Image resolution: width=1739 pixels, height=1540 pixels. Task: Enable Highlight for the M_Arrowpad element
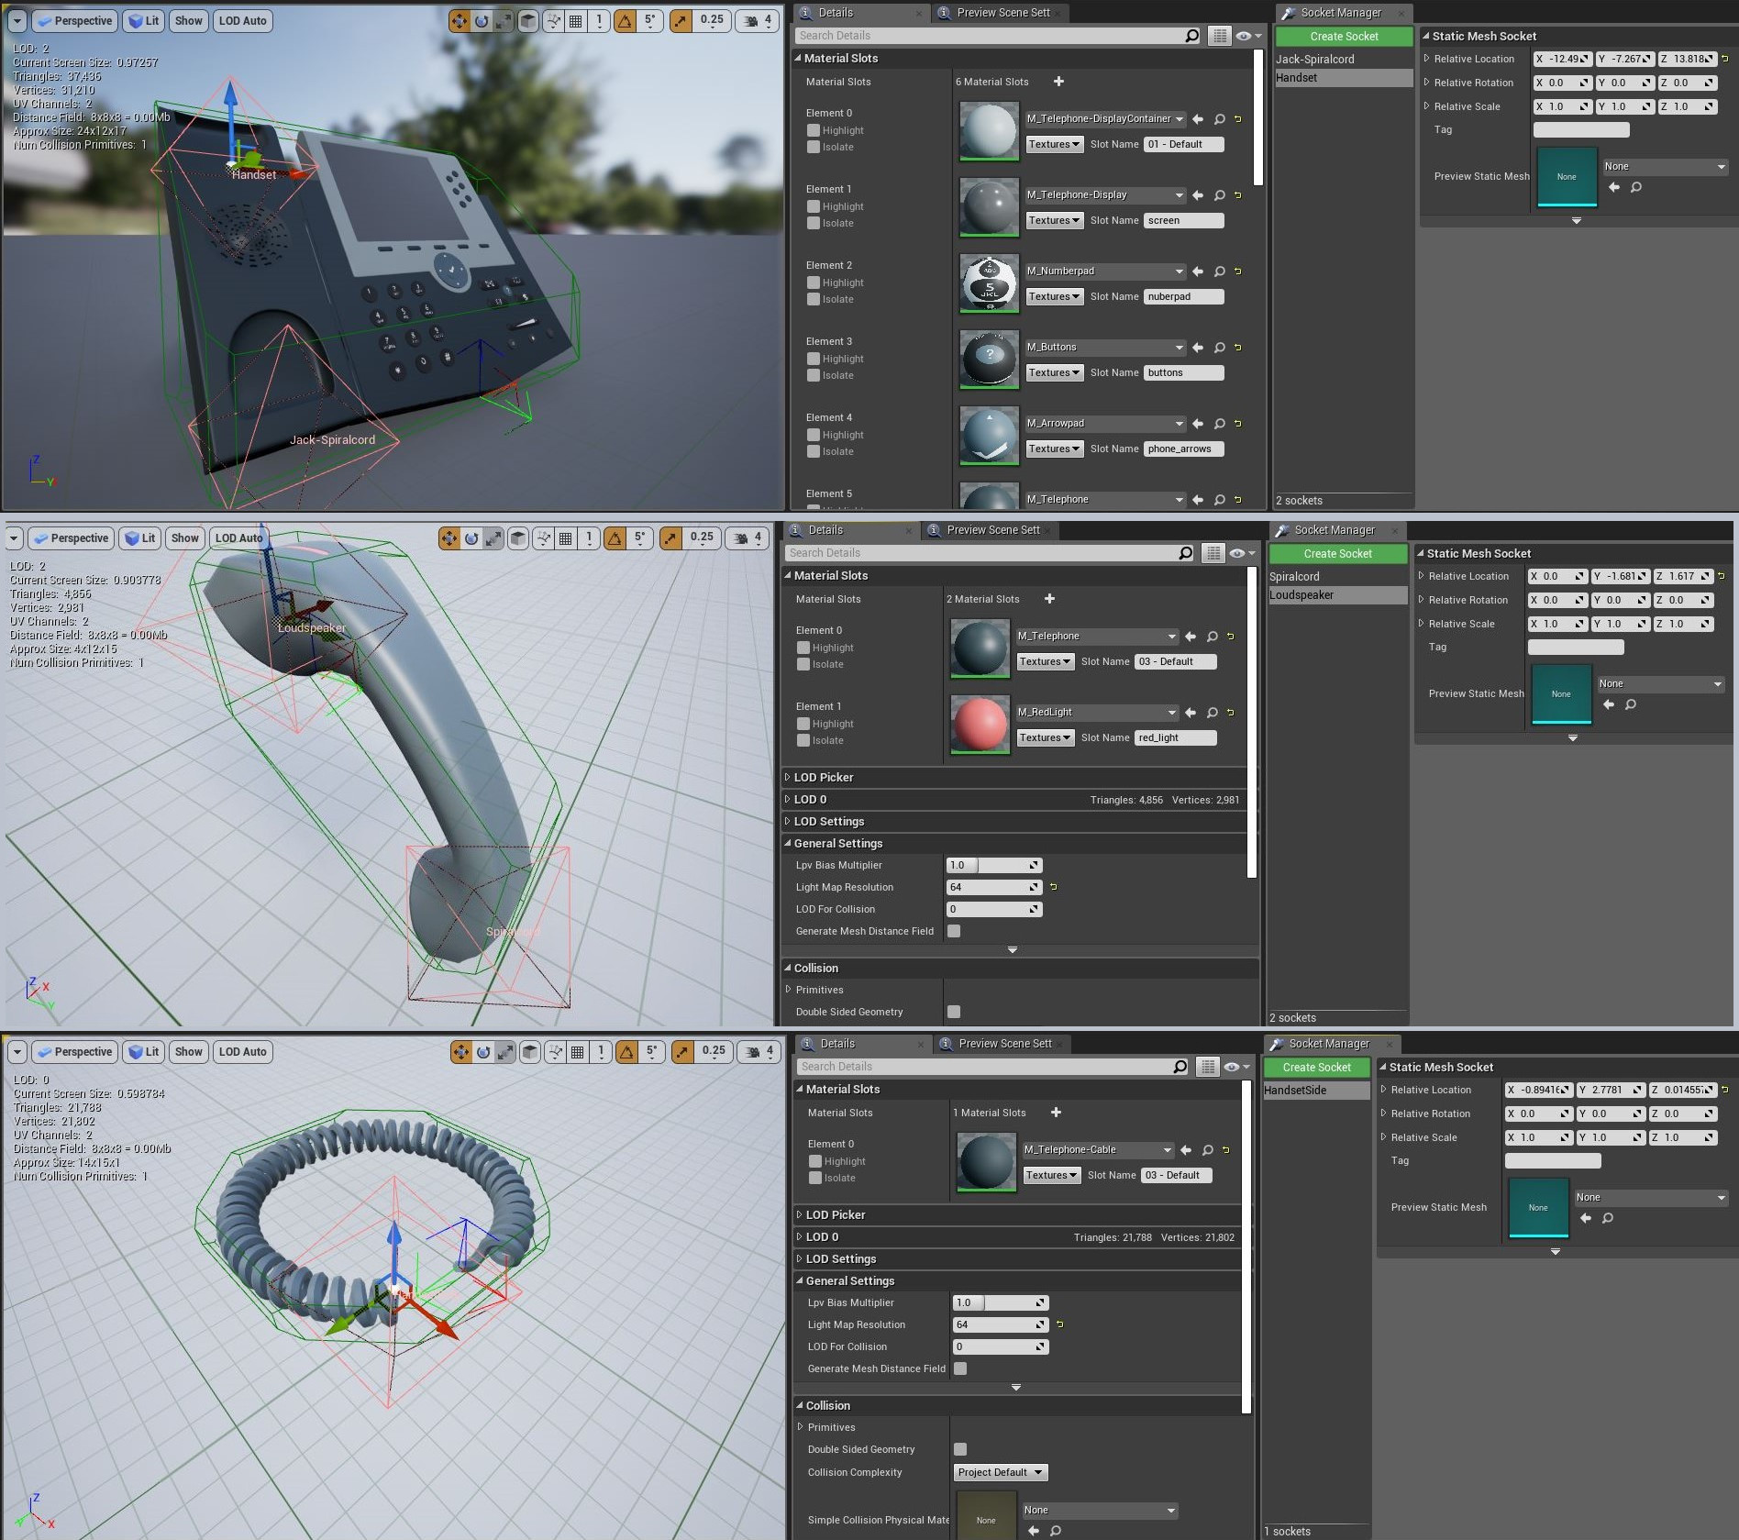[814, 435]
